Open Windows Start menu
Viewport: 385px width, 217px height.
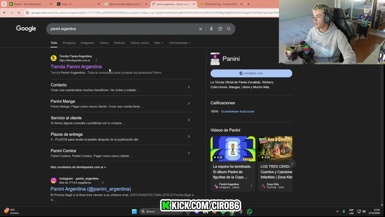[134, 211]
